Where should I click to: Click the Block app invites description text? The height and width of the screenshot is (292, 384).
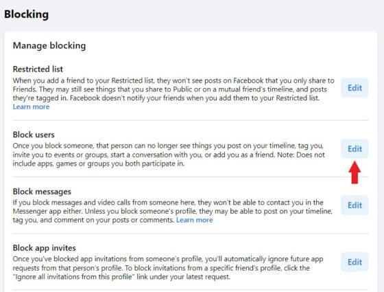click(x=168, y=268)
